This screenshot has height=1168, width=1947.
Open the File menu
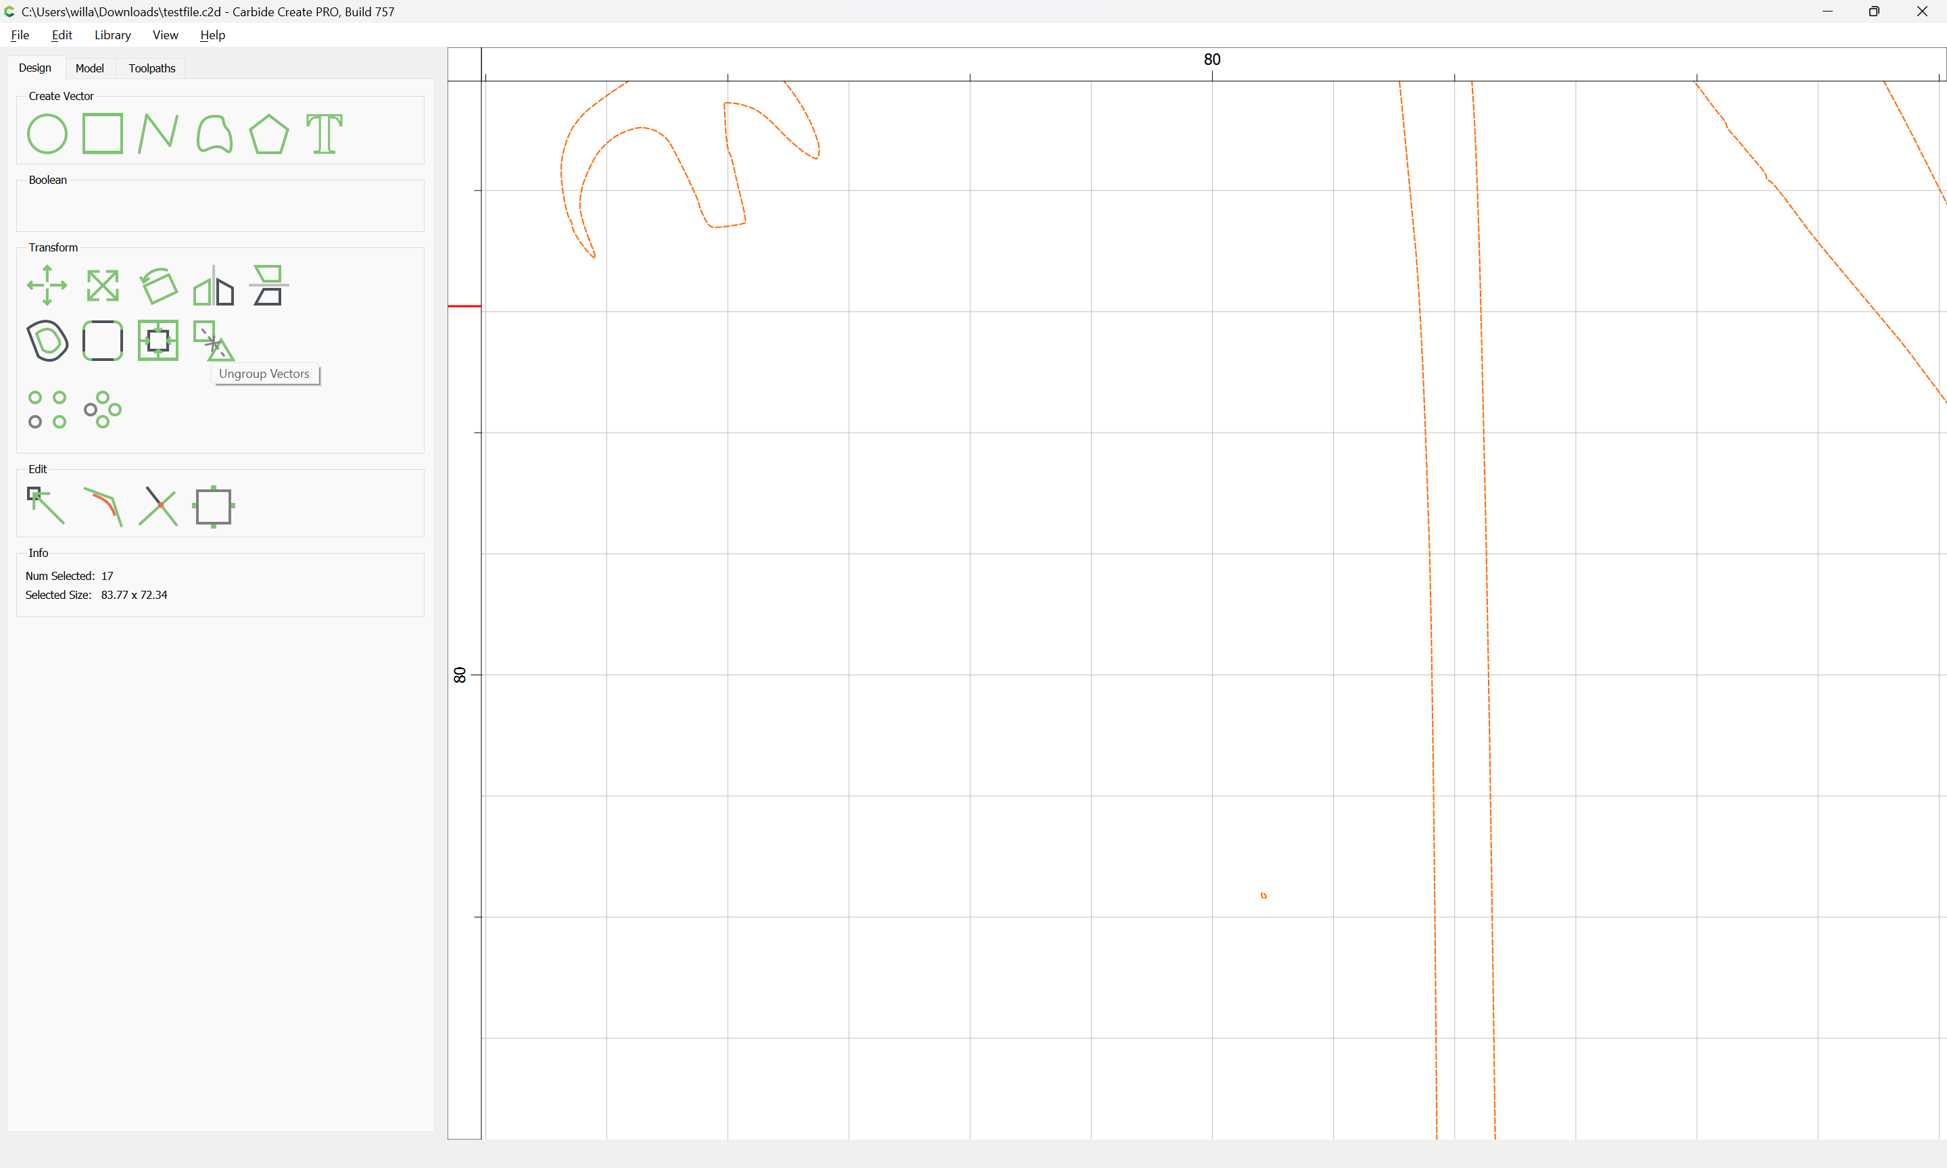click(20, 34)
